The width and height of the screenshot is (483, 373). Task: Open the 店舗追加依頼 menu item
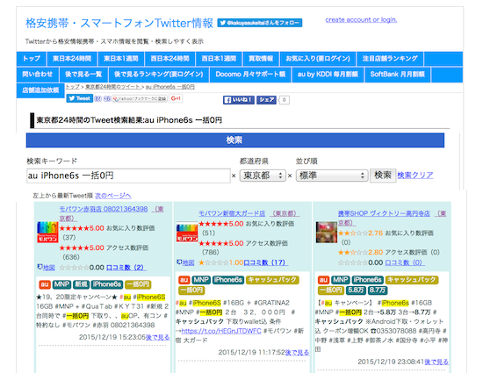click(x=40, y=90)
